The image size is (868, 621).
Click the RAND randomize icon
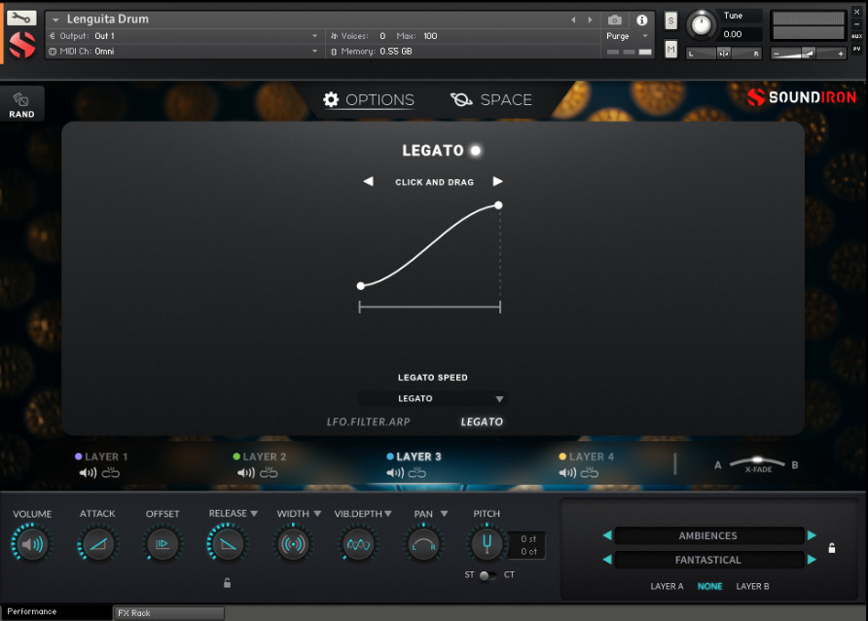click(x=21, y=99)
